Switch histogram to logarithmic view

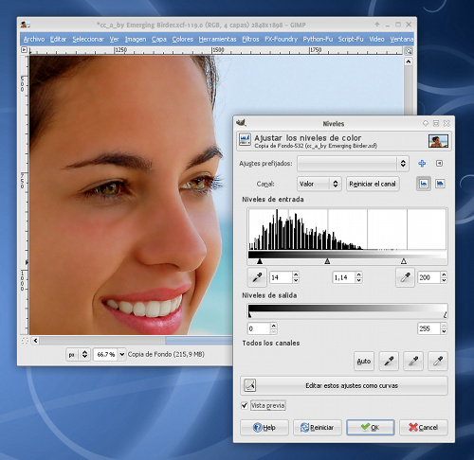pyautogui.click(x=440, y=184)
